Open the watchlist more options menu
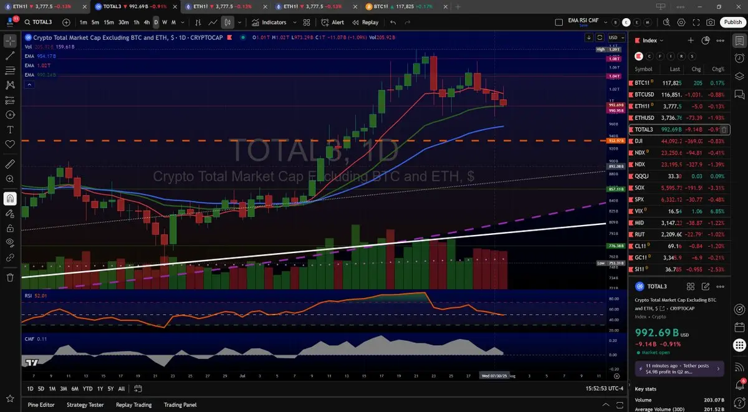Viewport: 748px width, 412px height. coord(721,41)
